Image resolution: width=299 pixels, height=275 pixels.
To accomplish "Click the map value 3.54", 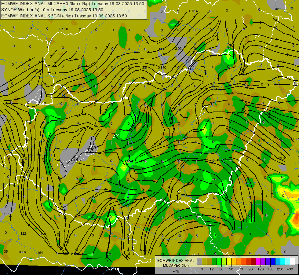I will click(145, 68).
